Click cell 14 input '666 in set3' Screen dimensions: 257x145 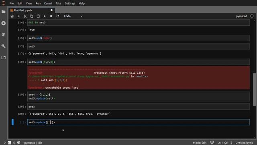(x=139, y=23)
